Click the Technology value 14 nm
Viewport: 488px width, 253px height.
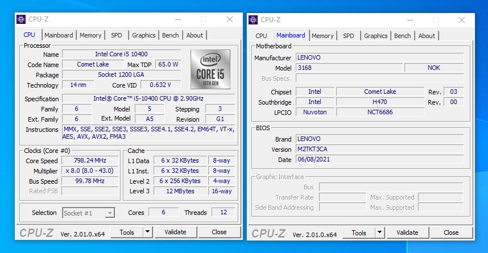[x=78, y=85]
